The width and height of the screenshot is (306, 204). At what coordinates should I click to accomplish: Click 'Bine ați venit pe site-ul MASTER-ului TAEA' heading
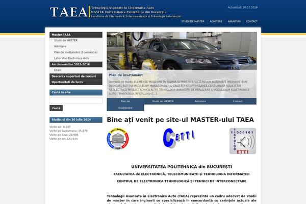[181, 120]
